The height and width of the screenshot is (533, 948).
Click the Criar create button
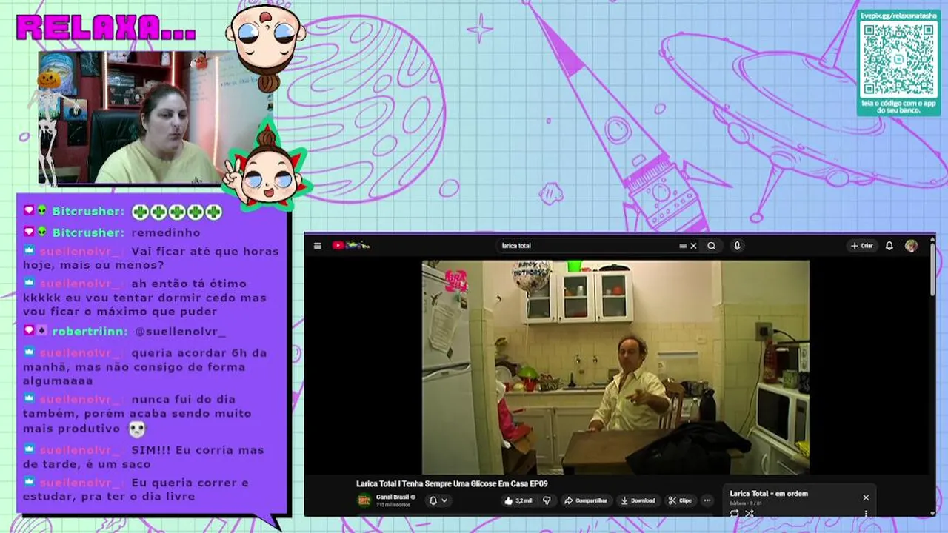[861, 246]
